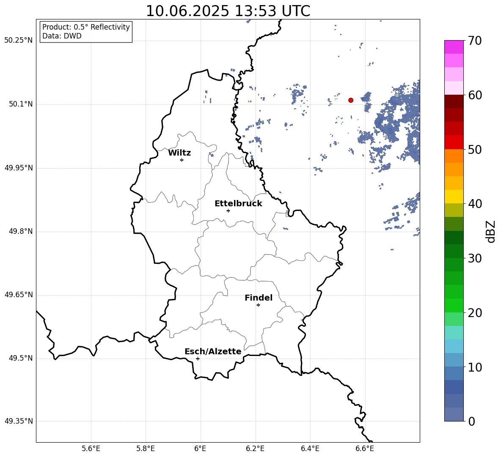Click the 49.65°N latitude label
This screenshot has width=501, height=457.
coord(19,295)
